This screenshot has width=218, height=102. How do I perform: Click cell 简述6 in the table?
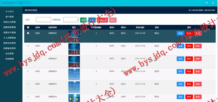[x=157, y=97]
